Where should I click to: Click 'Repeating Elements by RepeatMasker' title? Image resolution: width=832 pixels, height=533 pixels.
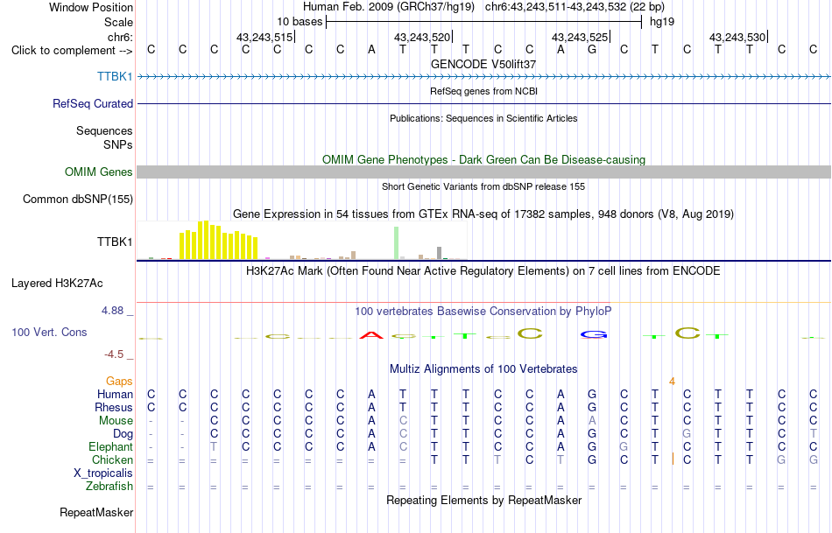pyautogui.click(x=483, y=500)
